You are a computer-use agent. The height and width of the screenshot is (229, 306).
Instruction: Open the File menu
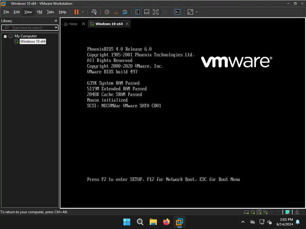[x=6, y=12]
